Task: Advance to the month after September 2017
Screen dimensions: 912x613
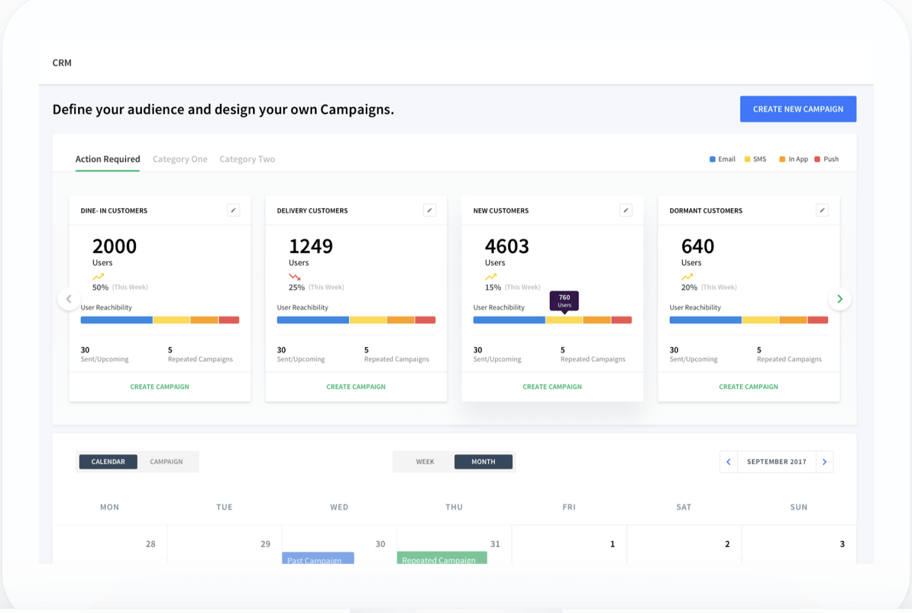Action: [824, 462]
